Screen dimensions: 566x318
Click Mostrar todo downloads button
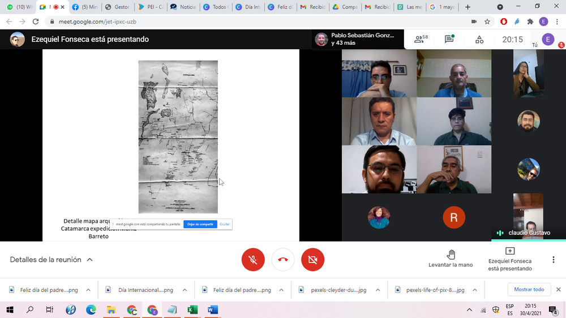pyautogui.click(x=529, y=289)
